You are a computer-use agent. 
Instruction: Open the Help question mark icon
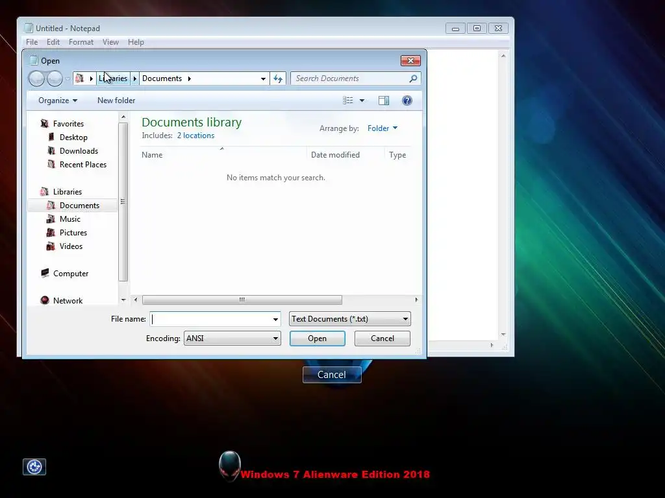tap(407, 101)
